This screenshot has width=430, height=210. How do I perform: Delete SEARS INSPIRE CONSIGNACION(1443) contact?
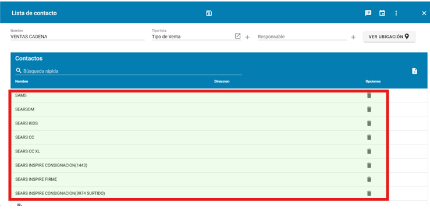pos(369,165)
